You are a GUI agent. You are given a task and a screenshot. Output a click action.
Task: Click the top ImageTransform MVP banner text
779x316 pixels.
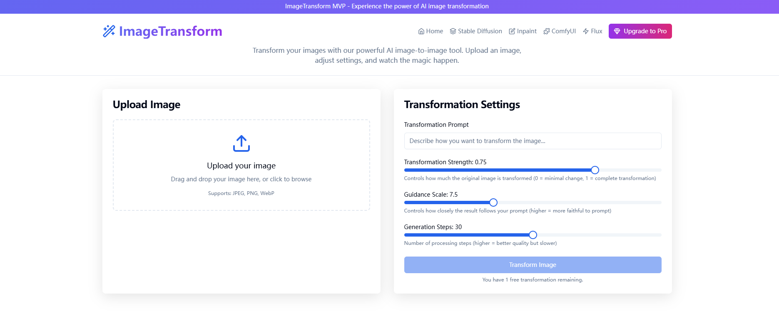pyautogui.click(x=387, y=6)
